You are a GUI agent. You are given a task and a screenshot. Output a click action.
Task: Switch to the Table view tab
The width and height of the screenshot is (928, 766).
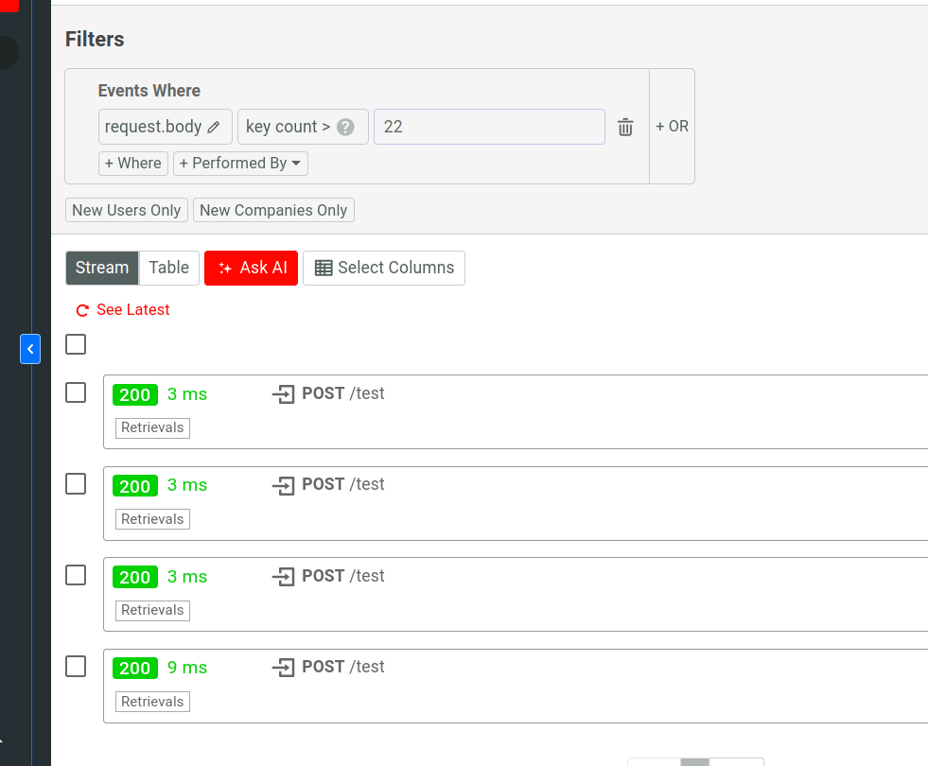167,268
